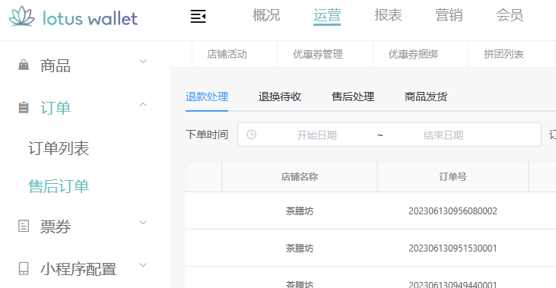
Task: Open the 营销 top menu
Action: (449, 16)
